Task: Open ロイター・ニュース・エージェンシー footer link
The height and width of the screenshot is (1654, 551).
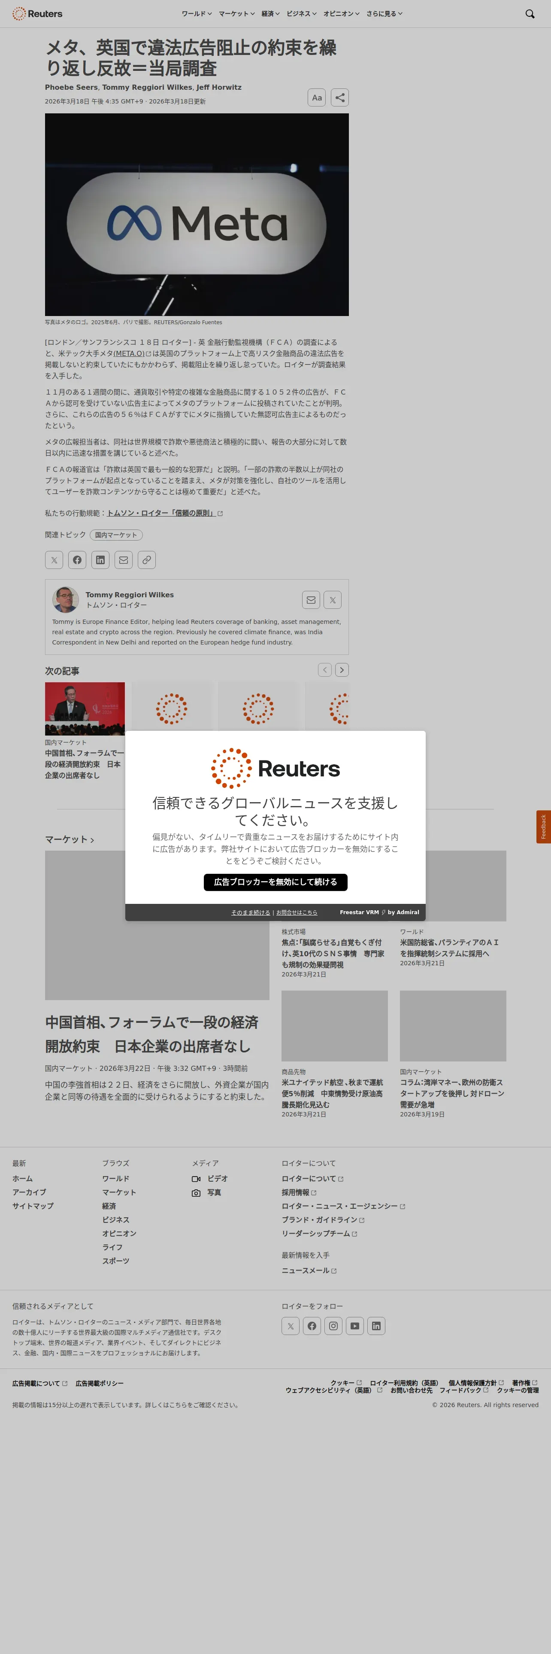Action: (343, 1206)
